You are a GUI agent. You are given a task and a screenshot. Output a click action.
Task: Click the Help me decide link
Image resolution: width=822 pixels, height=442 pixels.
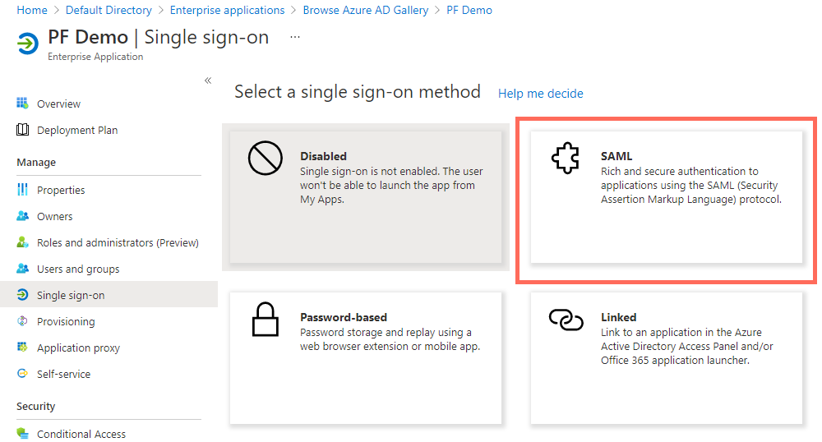pyautogui.click(x=541, y=93)
